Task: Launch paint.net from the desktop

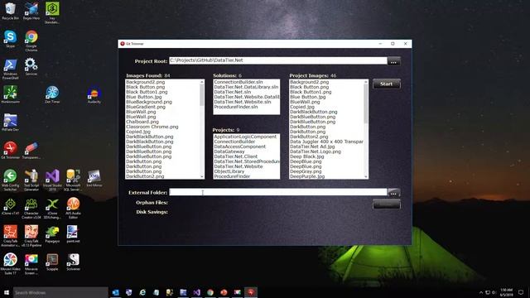Action: click(73, 233)
